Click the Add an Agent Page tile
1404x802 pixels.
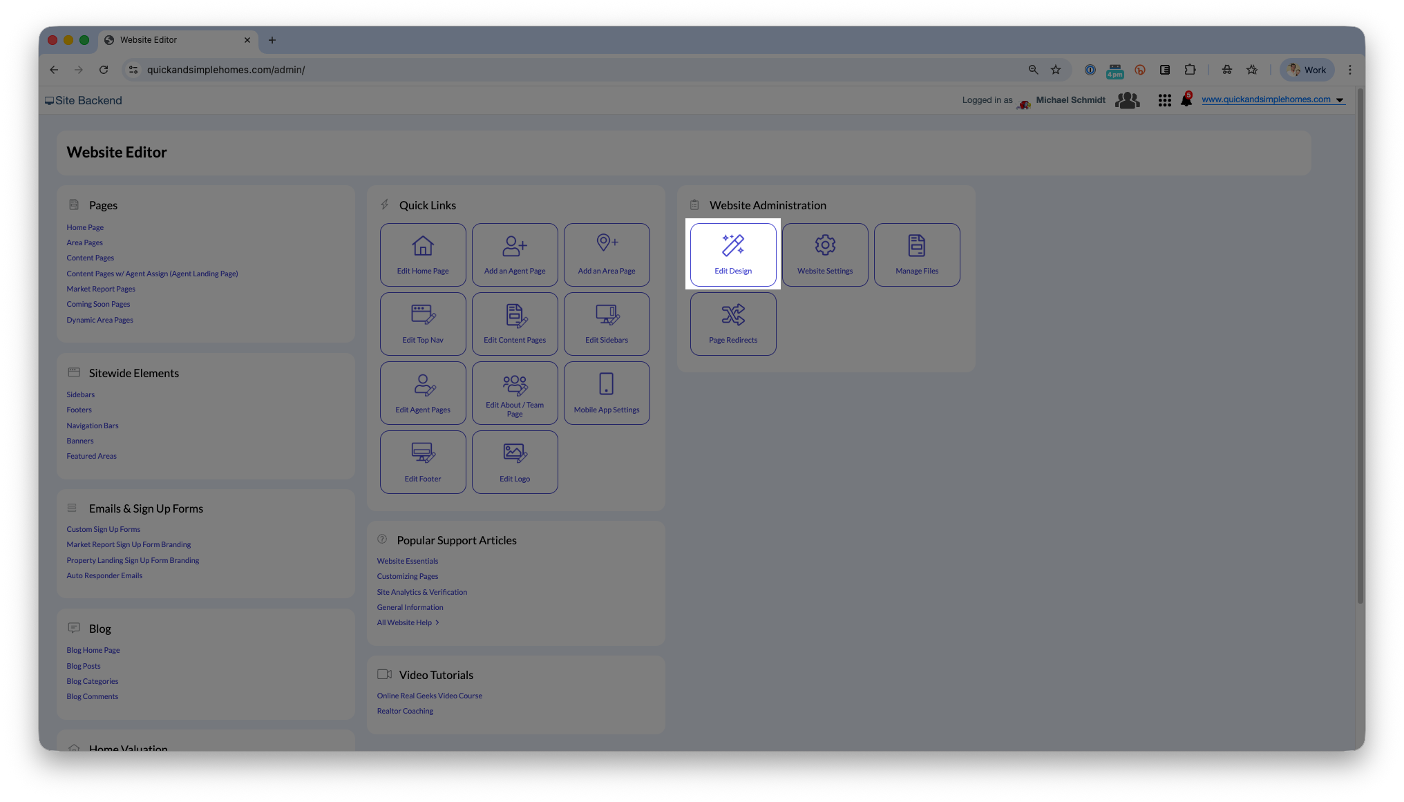(515, 254)
